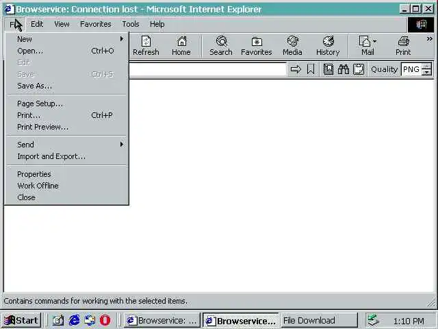438x329 pixels.
Task: Open the Mail dropdown arrow
Action: point(375,41)
